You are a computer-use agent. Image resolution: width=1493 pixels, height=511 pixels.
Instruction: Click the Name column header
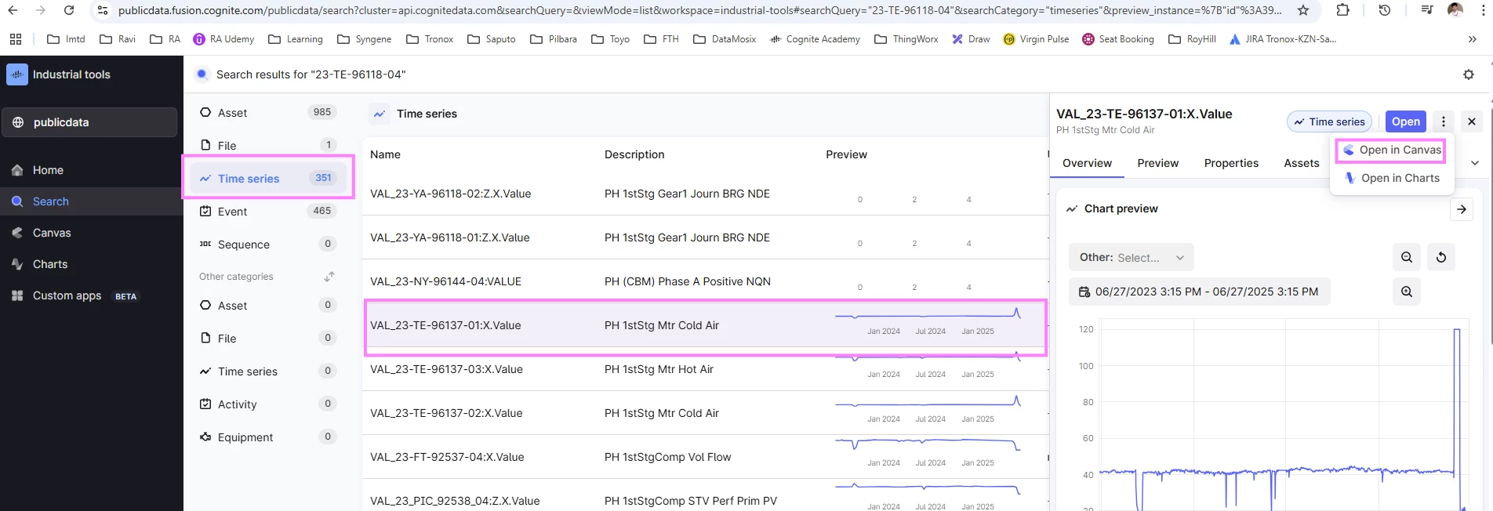[x=385, y=154]
